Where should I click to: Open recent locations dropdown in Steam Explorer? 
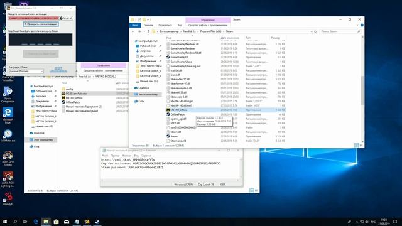pos(144,31)
